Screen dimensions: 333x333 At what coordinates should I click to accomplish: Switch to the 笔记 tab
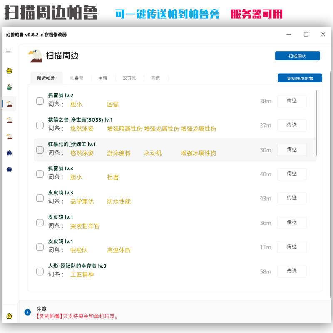tap(155, 77)
